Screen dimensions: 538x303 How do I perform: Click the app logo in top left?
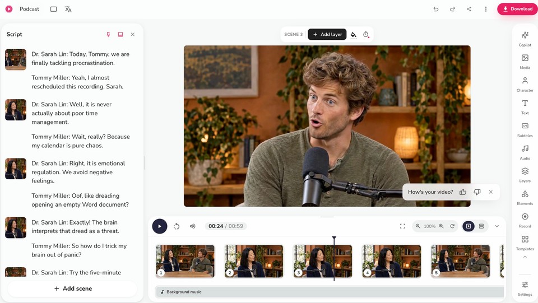[x=9, y=9]
